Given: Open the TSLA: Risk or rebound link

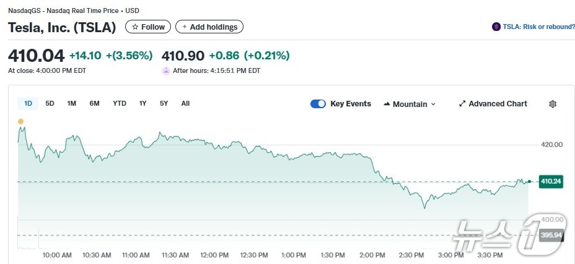Looking at the screenshot, I should click(x=534, y=27).
